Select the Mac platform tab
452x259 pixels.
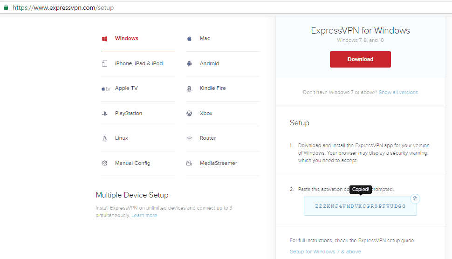click(x=223, y=38)
